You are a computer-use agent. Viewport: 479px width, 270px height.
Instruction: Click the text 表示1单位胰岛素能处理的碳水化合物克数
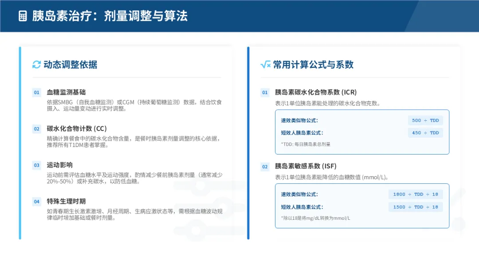(x=327, y=103)
